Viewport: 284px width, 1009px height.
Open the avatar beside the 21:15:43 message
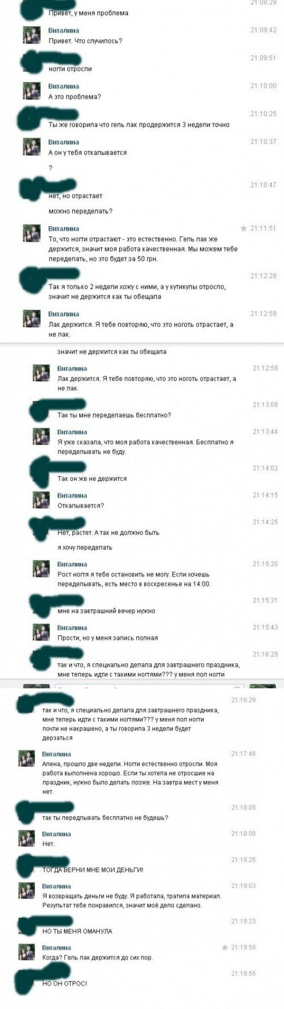[x=41, y=632]
